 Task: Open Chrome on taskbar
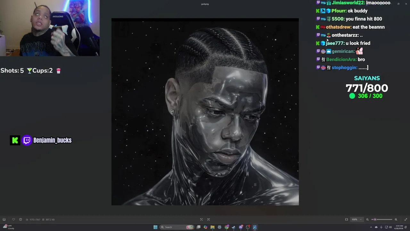[227, 227]
